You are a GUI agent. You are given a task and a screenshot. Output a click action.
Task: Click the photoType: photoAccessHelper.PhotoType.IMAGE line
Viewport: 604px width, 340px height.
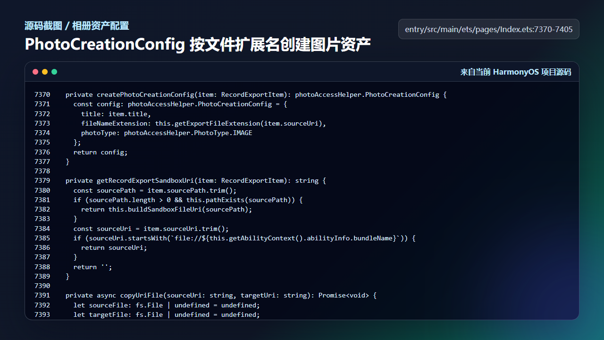tap(167, 133)
